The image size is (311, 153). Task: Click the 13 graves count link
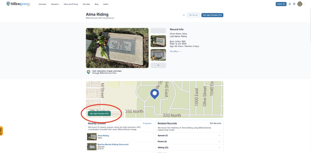(x=147, y=123)
